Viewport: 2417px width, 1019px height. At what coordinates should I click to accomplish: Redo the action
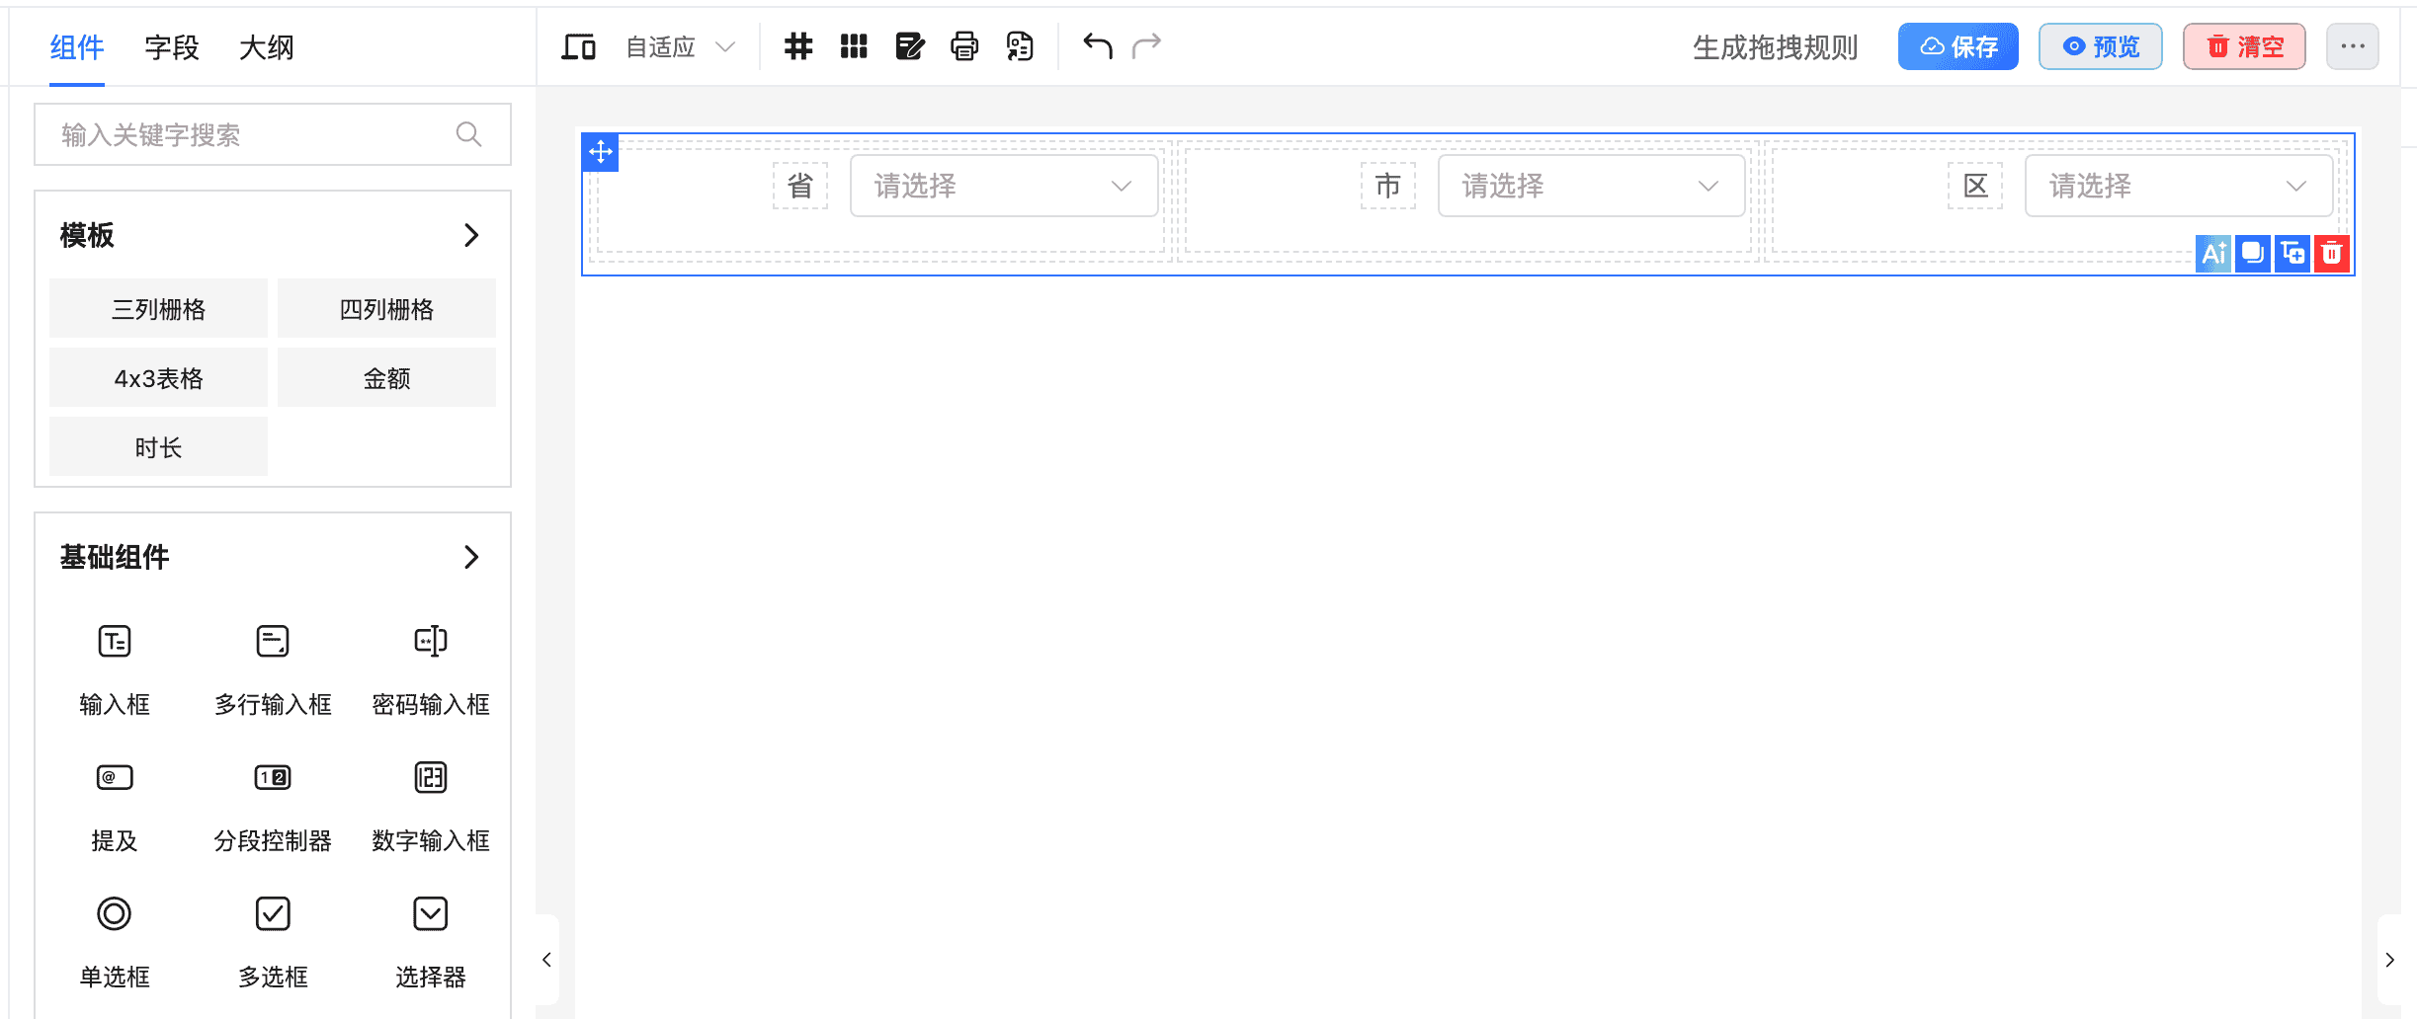(1146, 46)
